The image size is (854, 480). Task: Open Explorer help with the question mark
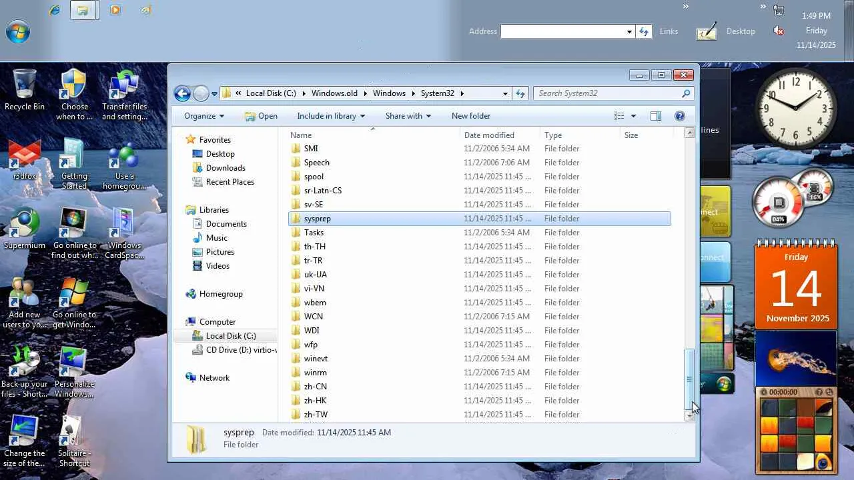[680, 116]
